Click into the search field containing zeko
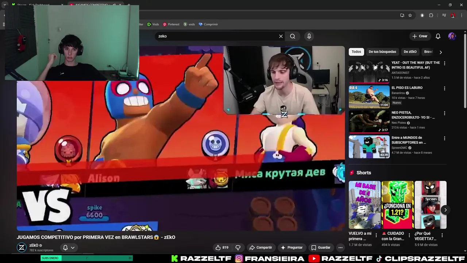The width and height of the screenshot is (467, 263). tap(217, 36)
